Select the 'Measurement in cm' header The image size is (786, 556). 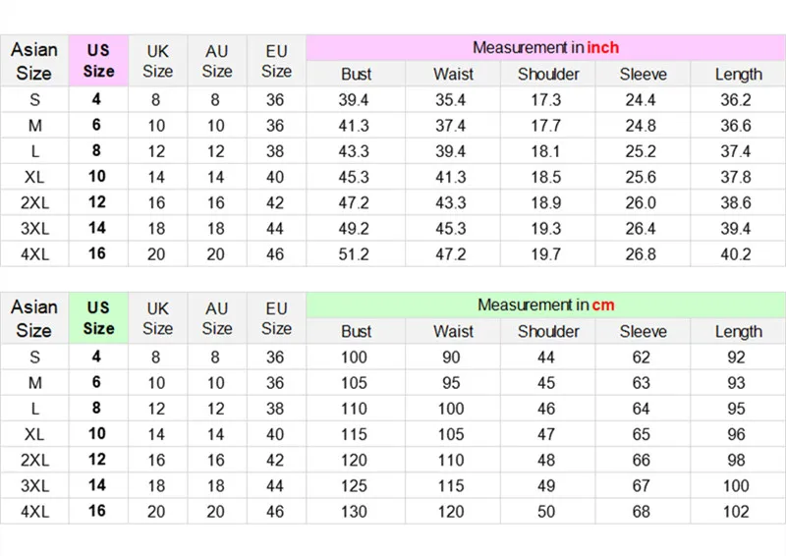[x=546, y=305]
